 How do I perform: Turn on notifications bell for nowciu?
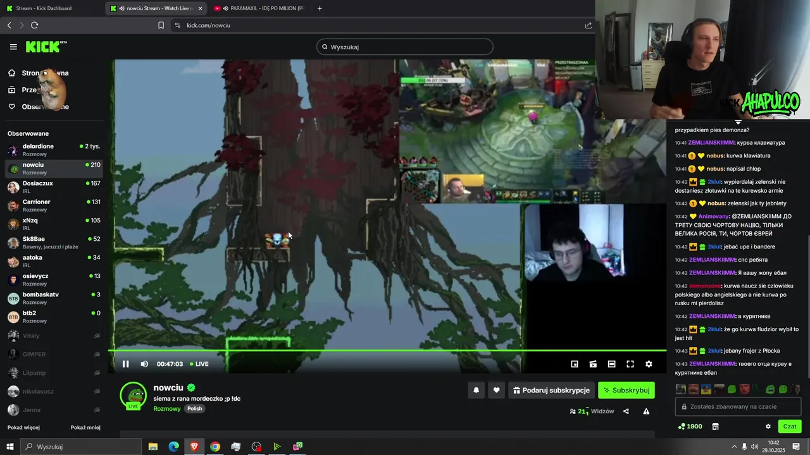477,391
